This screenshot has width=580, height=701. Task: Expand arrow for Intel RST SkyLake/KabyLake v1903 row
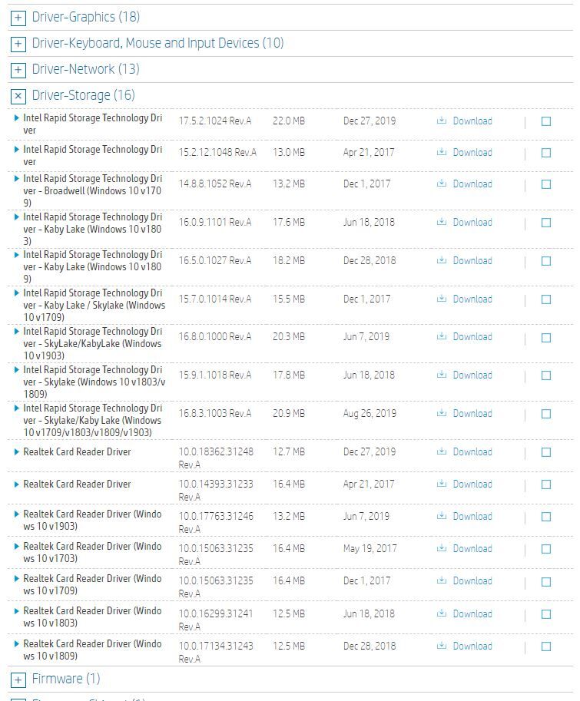point(17,331)
